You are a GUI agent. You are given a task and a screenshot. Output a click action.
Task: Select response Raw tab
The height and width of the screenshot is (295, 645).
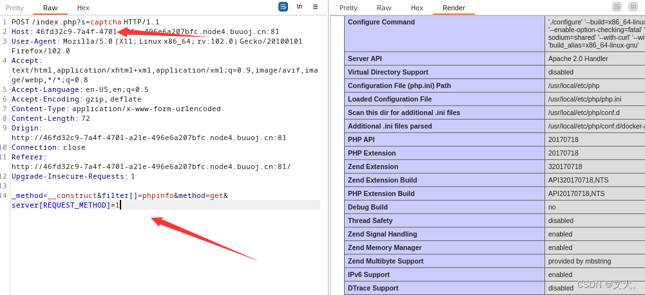[x=384, y=8]
